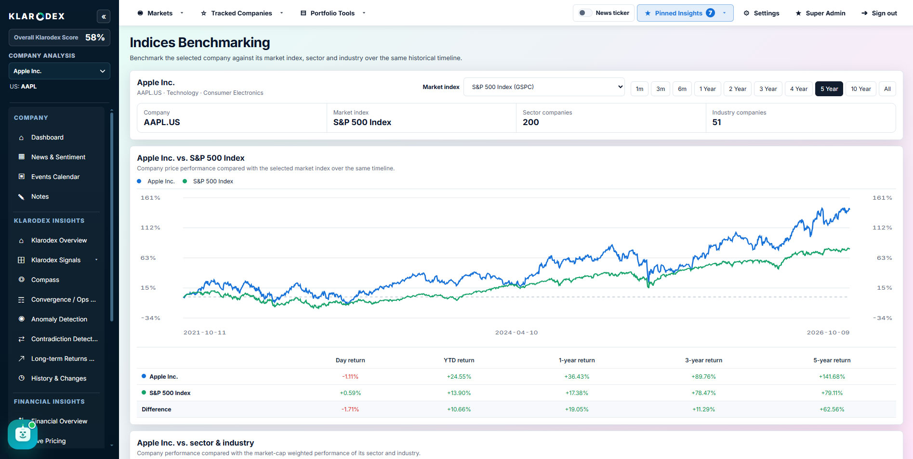913x459 pixels.
Task: Click the Convergence / Ops icon
Action: [21, 300]
